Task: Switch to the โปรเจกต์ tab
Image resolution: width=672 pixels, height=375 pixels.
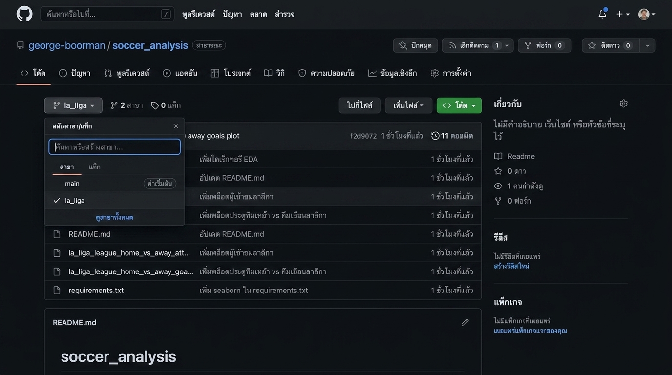Action: 231,73
